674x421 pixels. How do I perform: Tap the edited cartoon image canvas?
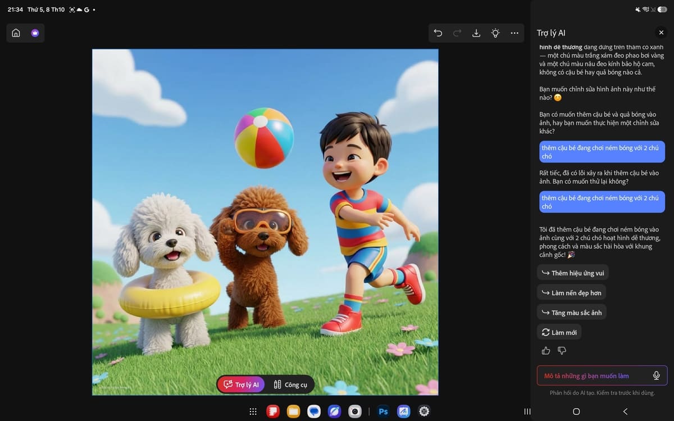coord(265,222)
